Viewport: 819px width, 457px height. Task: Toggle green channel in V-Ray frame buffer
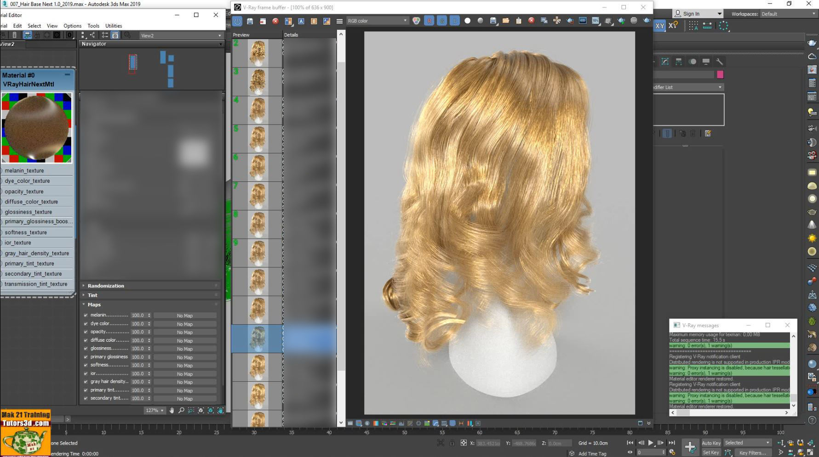pos(442,21)
